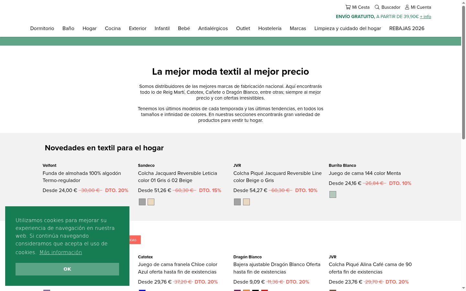
Task: Select the Infantil menu item
Action: click(162, 28)
